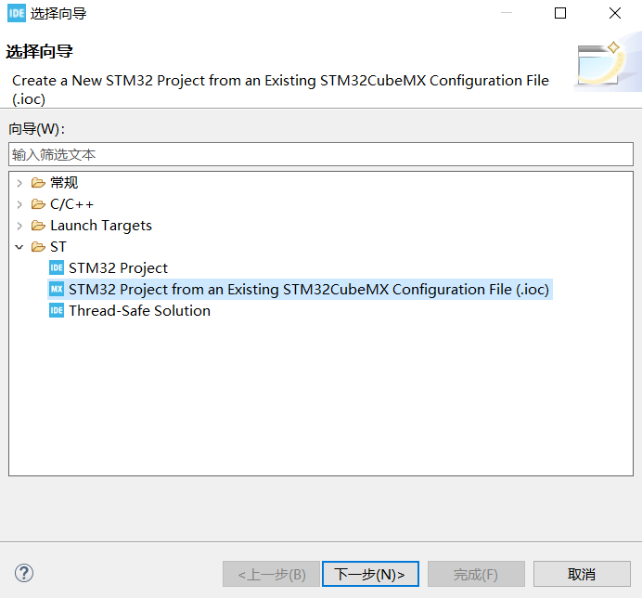Click the <上一步(B) button
This screenshot has height=598, width=642.
[x=271, y=574]
